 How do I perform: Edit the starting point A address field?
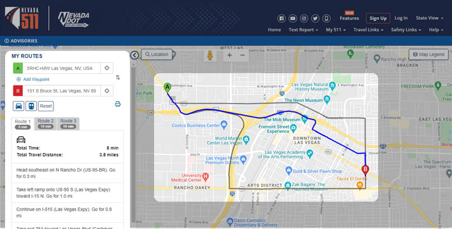tap(62, 68)
